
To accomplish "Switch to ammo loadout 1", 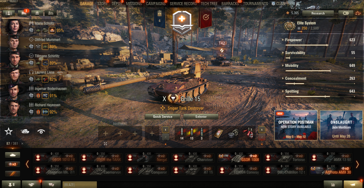I will [x=165, y=130].
